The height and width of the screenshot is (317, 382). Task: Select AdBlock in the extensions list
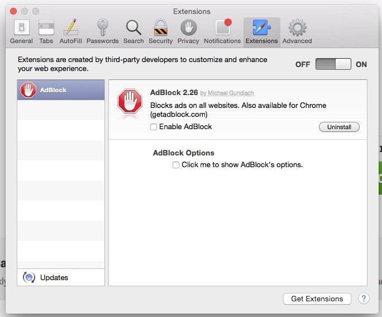pos(61,90)
